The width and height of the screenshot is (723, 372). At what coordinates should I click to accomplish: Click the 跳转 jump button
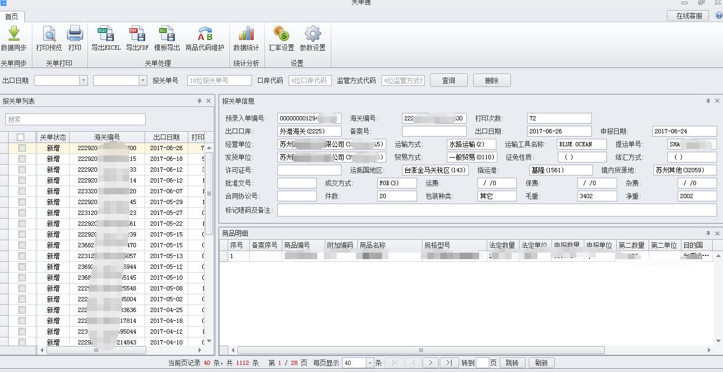click(x=512, y=363)
